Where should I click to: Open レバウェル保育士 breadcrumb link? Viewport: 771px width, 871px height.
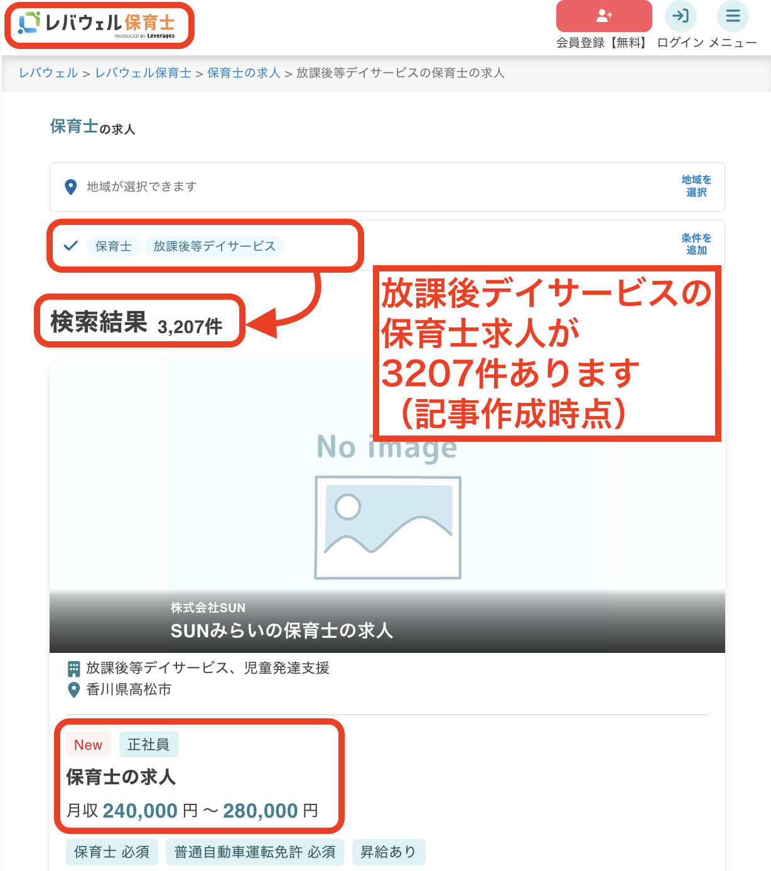pos(143,73)
